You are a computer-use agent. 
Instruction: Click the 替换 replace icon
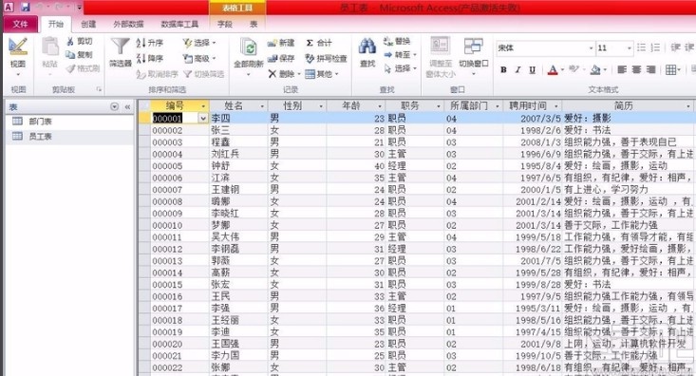[x=388, y=41]
